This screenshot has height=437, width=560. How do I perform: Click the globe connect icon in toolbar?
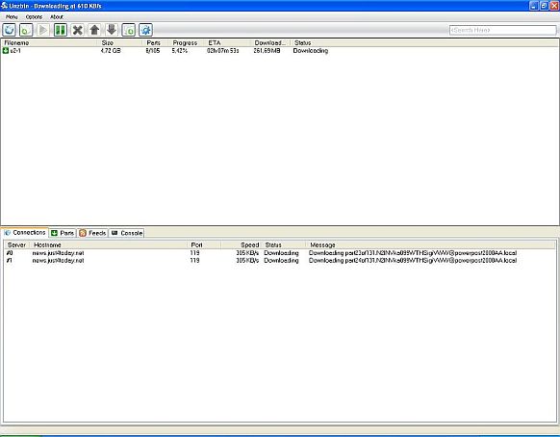tap(10, 30)
